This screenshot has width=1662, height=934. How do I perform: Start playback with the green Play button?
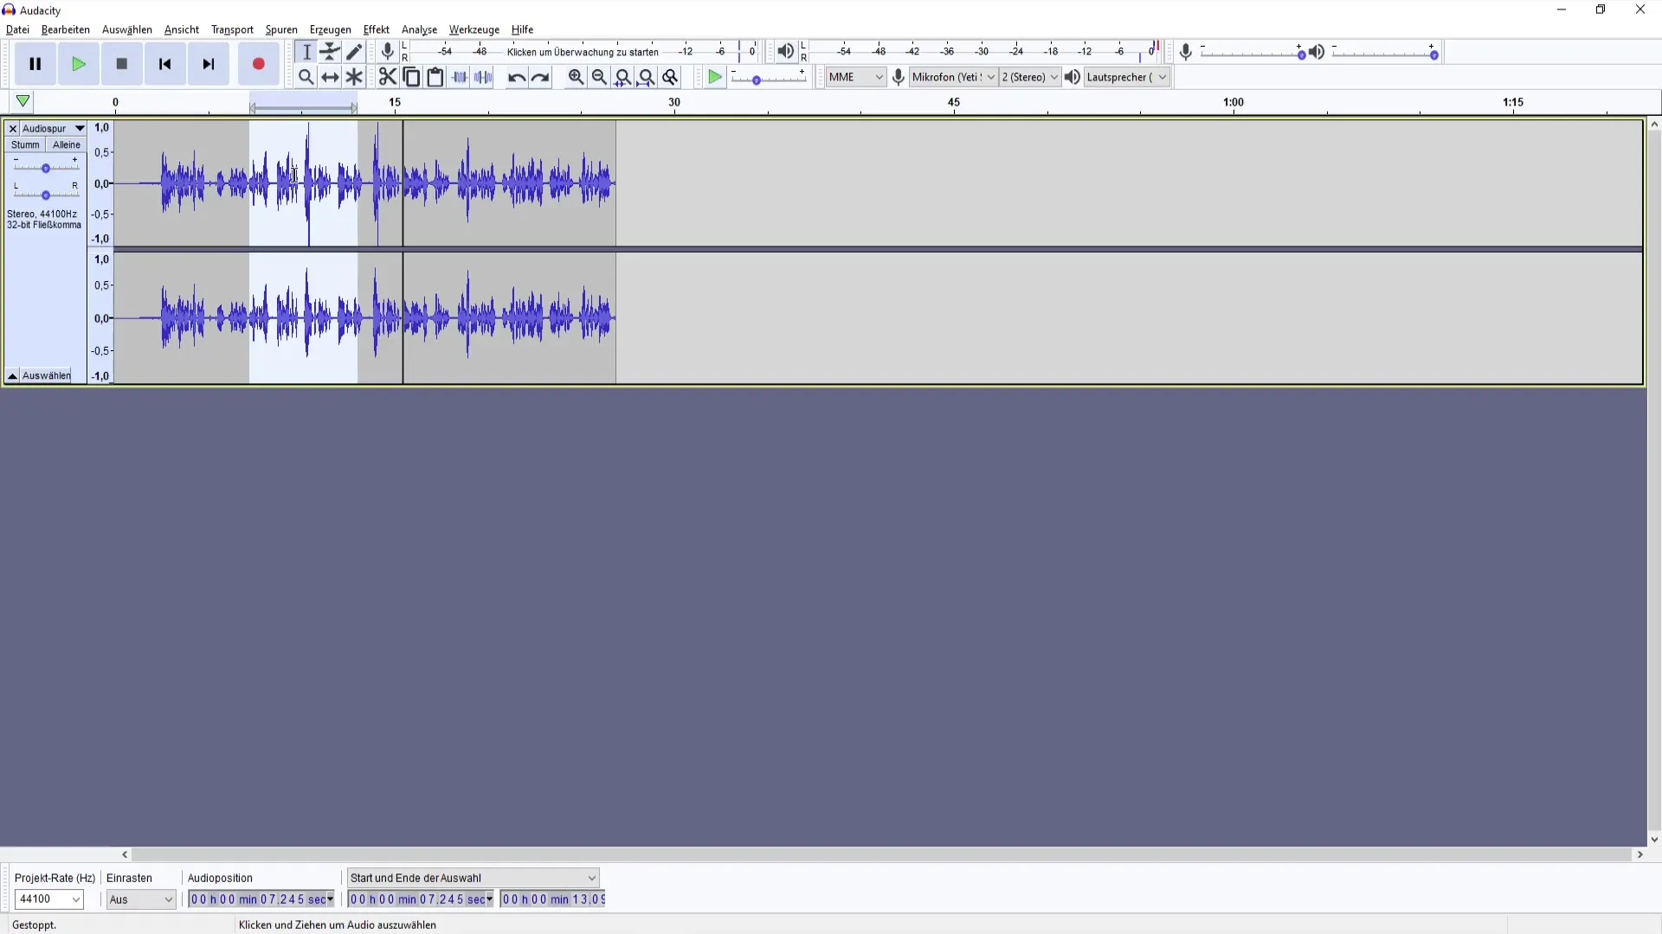pos(79,64)
